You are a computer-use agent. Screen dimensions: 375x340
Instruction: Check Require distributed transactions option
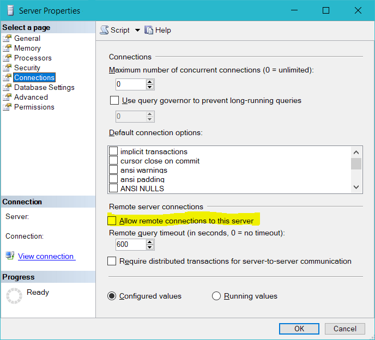coord(112,261)
